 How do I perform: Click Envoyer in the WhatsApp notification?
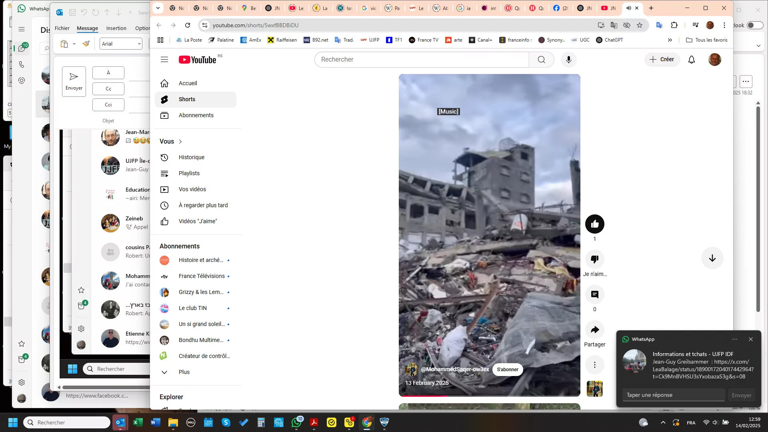pos(741,395)
